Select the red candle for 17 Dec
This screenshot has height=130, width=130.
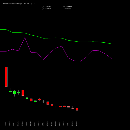pyautogui.click(x=52, y=105)
